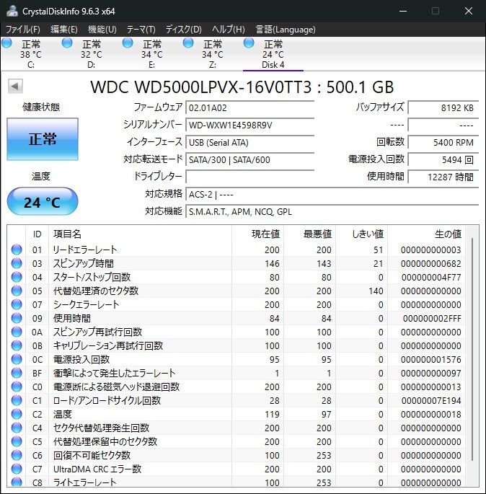The width and height of the screenshot is (486, 494).
Task: Click the 項目名 column header
Action: tap(140, 234)
